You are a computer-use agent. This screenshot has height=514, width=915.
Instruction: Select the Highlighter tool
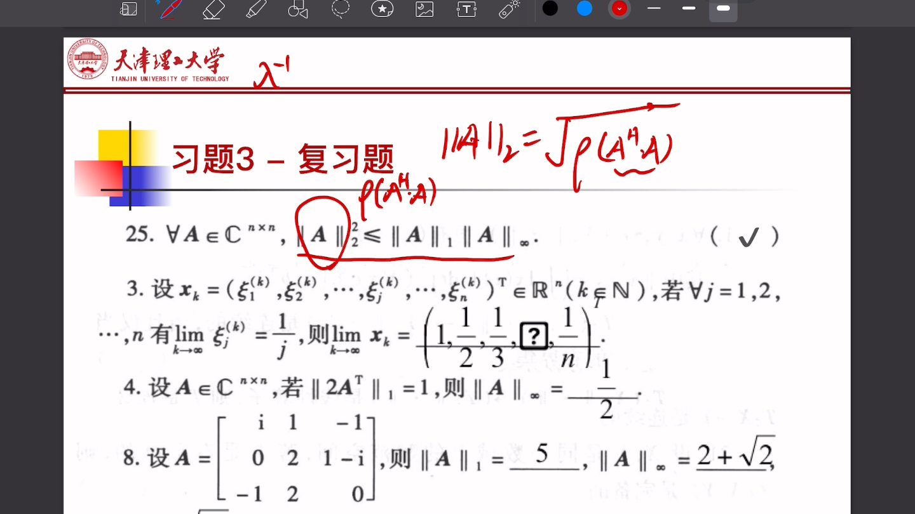(x=256, y=9)
